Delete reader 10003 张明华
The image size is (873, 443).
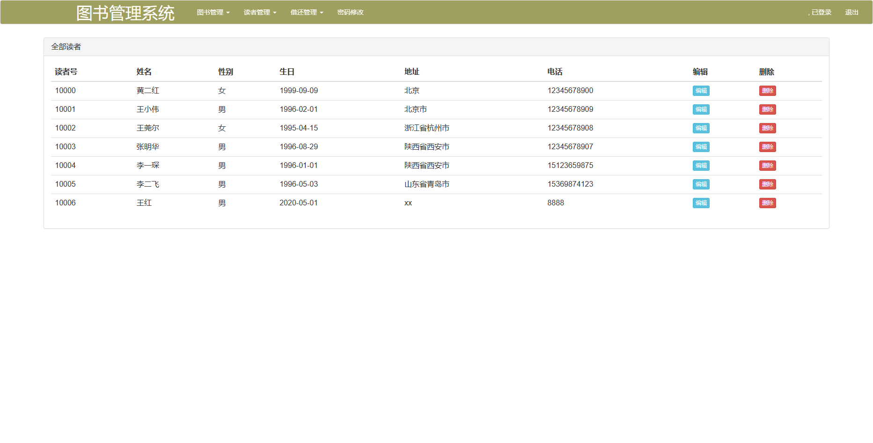767,147
